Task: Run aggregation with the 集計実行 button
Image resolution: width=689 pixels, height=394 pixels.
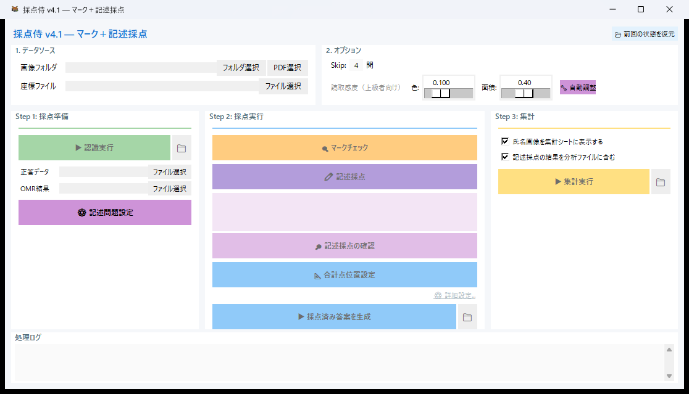Action: (573, 181)
